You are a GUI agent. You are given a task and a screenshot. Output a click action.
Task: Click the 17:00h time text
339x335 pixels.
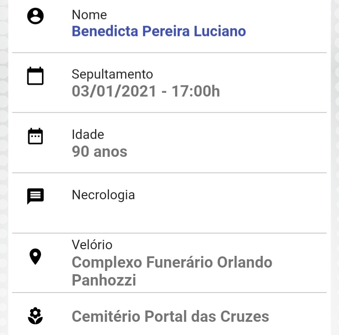pos(196,91)
